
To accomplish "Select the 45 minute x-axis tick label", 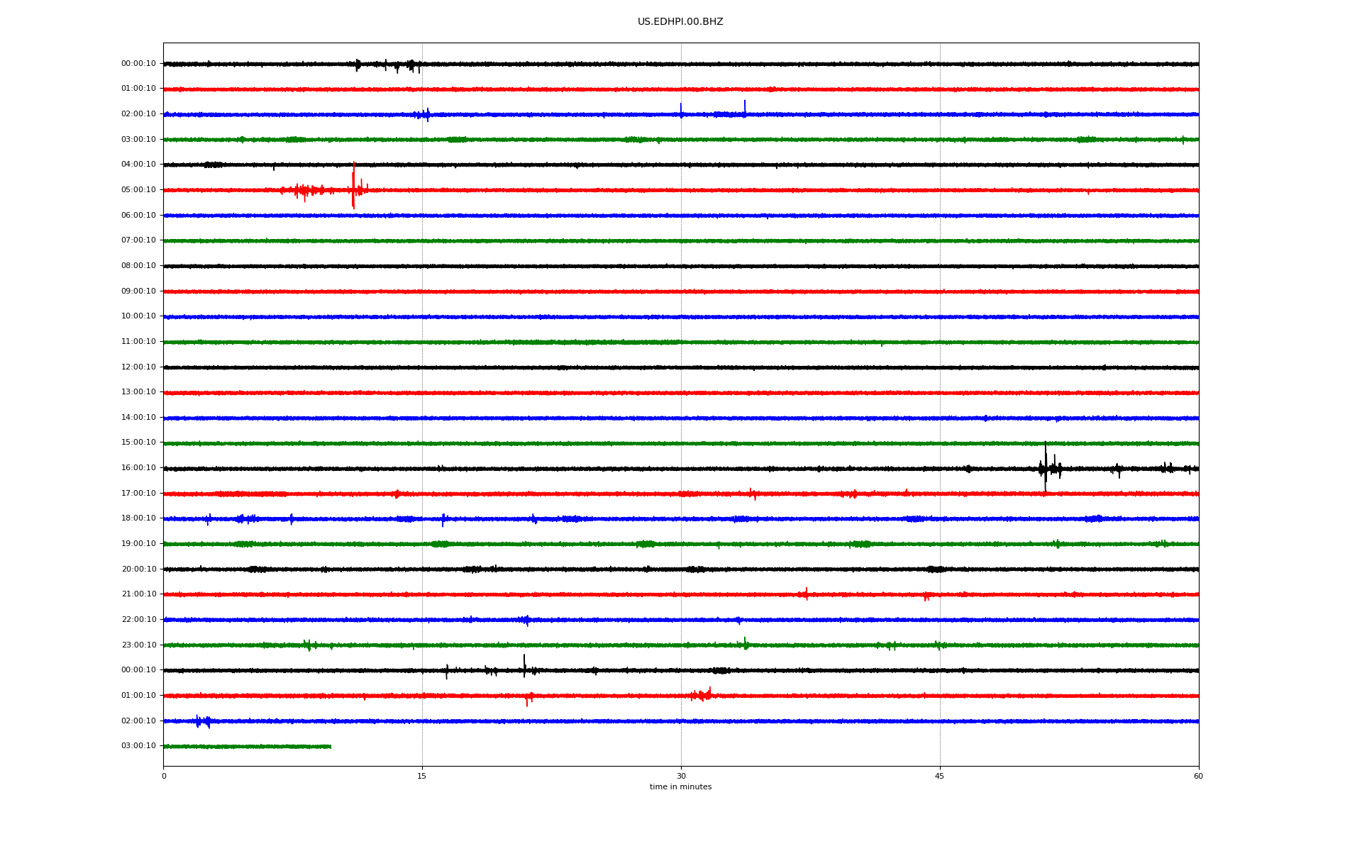I will click(939, 777).
